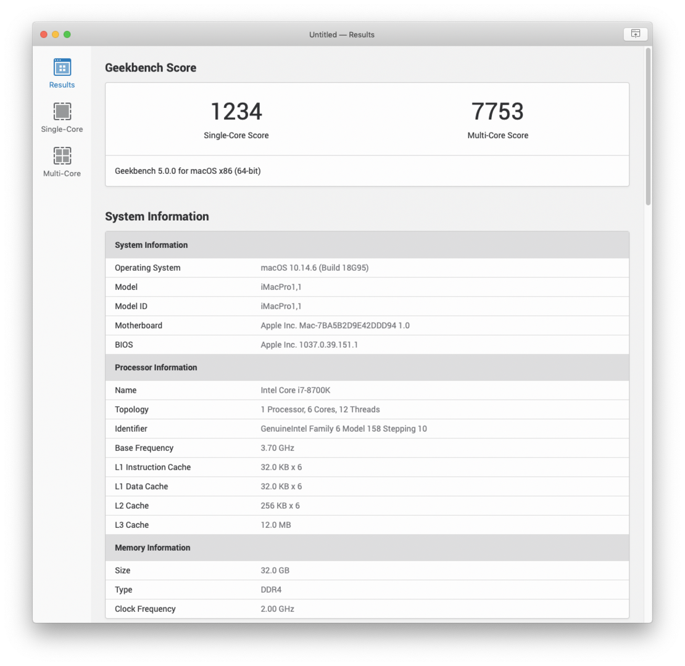Click the System Information section heading above the table
The height and width of the screenshot is (666, 685).
coord(157,216)
